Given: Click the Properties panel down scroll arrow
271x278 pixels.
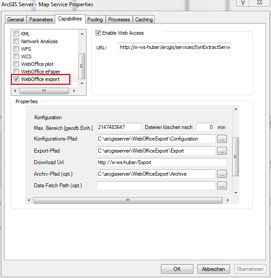Looking at the screenshot, I should 236,193.
